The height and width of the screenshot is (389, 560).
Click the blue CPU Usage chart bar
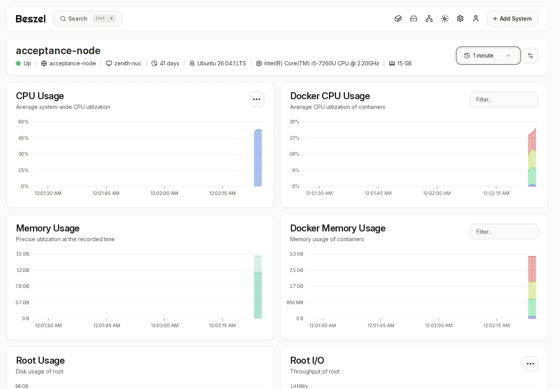coord(258,158)
